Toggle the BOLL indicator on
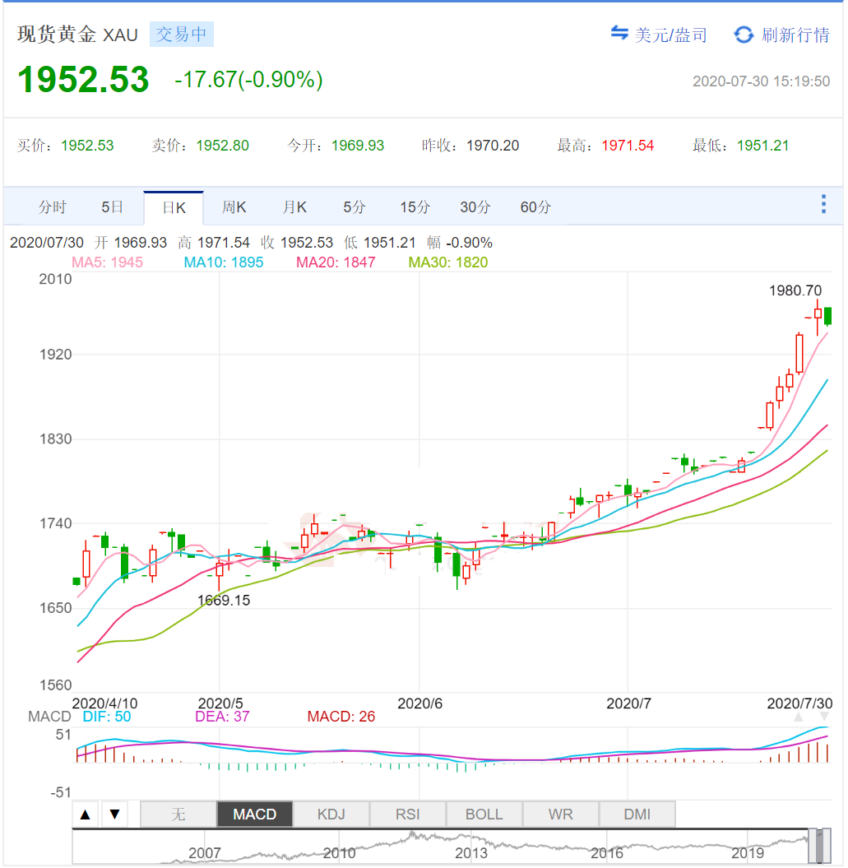This screenshot has height=868, width=848. (484, 815)
